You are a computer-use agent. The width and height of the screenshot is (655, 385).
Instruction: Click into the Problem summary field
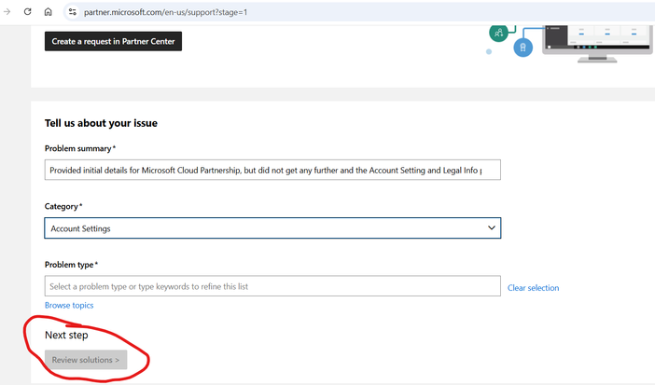point(272,170)
